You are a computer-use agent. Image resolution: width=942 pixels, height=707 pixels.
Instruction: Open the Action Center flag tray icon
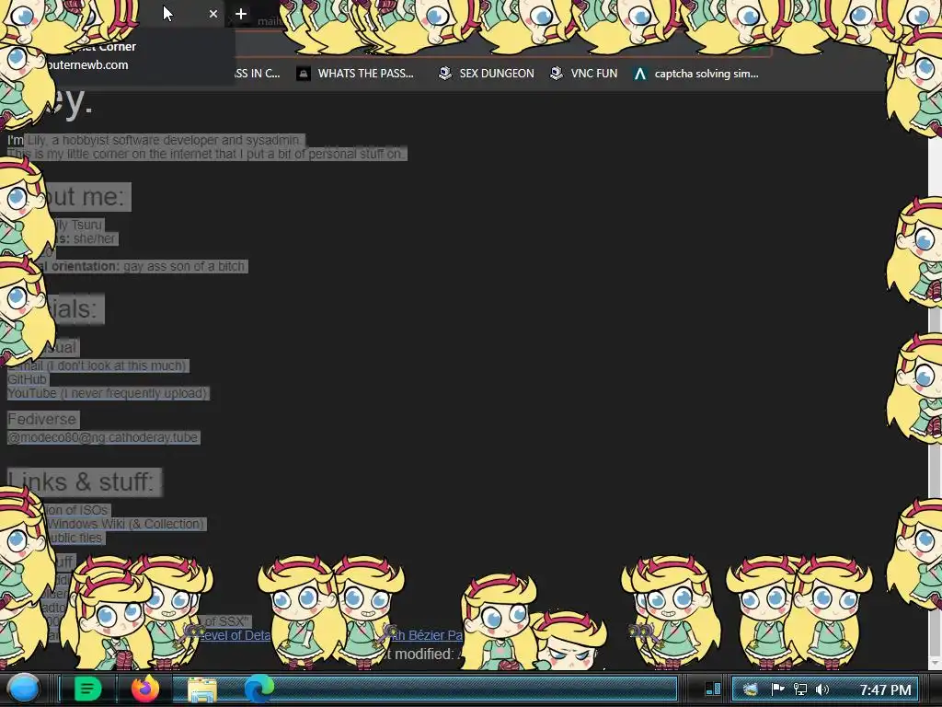777,689
